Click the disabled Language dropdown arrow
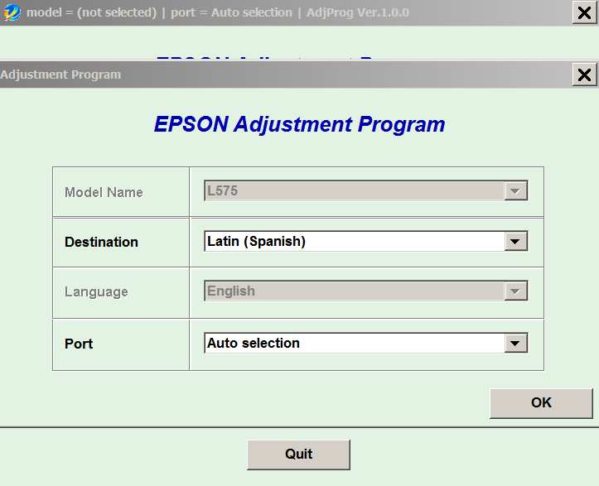 tap(515, 291)
